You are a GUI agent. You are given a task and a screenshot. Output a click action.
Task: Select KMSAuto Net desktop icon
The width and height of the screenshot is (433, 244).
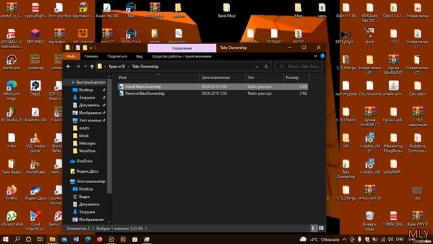[x=370, y=13]
